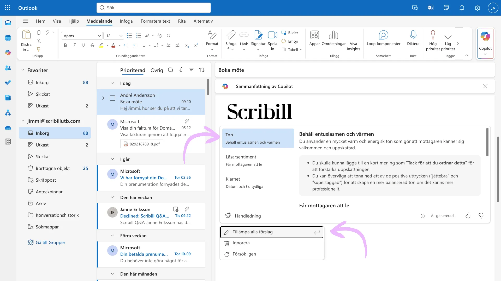Click the format painter icon
The width and height of the screenshot is (501, 281).
39,49
